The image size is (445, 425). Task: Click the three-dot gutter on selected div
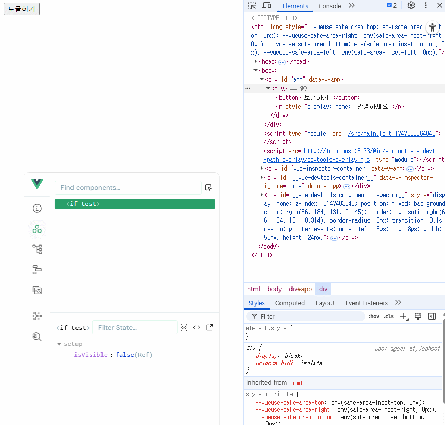[x=248, y=88]
